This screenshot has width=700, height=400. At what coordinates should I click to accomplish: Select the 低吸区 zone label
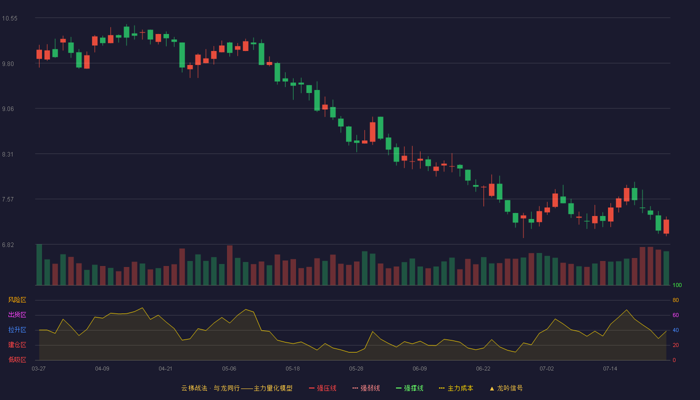click(17, 360)
